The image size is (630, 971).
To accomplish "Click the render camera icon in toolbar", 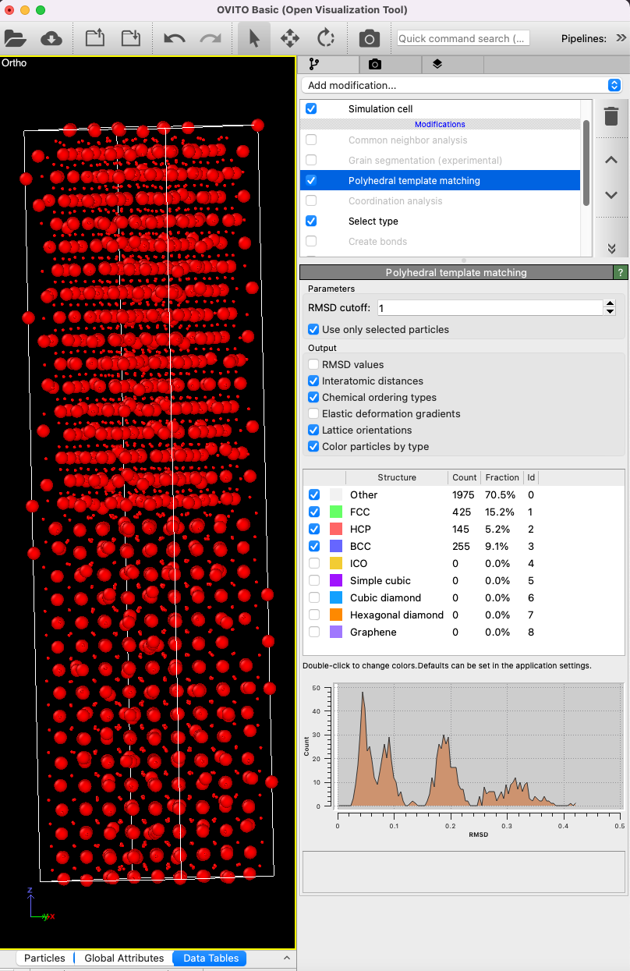I will (369, 38).
